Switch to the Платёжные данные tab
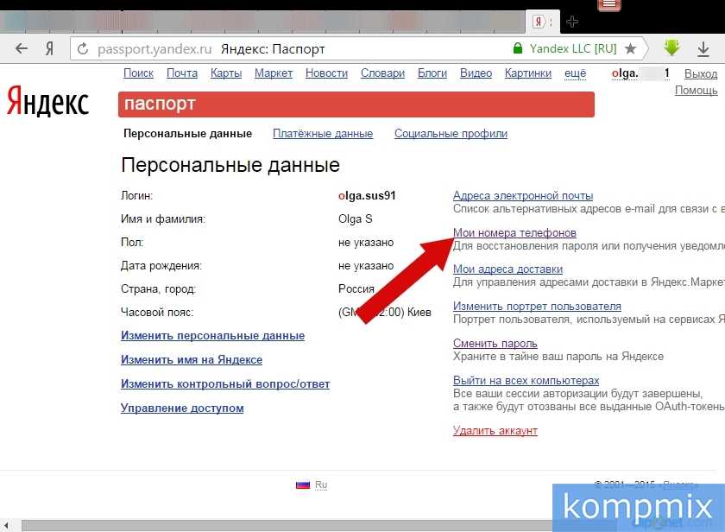Screen dimensions: 725x532 coord(323,134)
